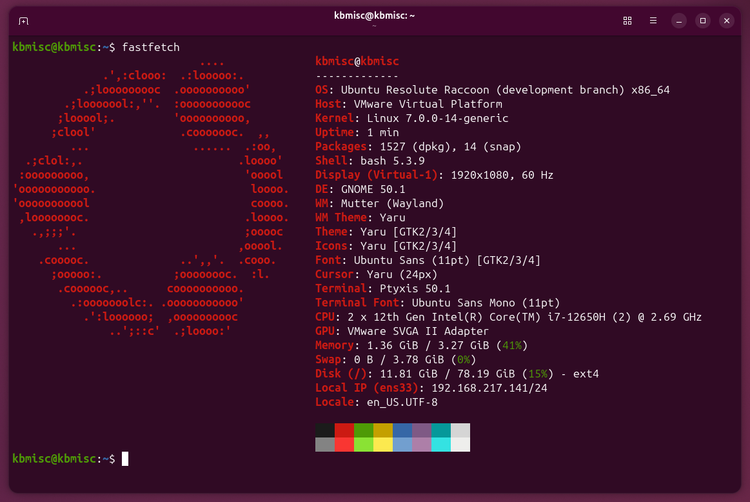Open a new terminal tab

pyautogui.click(x=23, y=21)
